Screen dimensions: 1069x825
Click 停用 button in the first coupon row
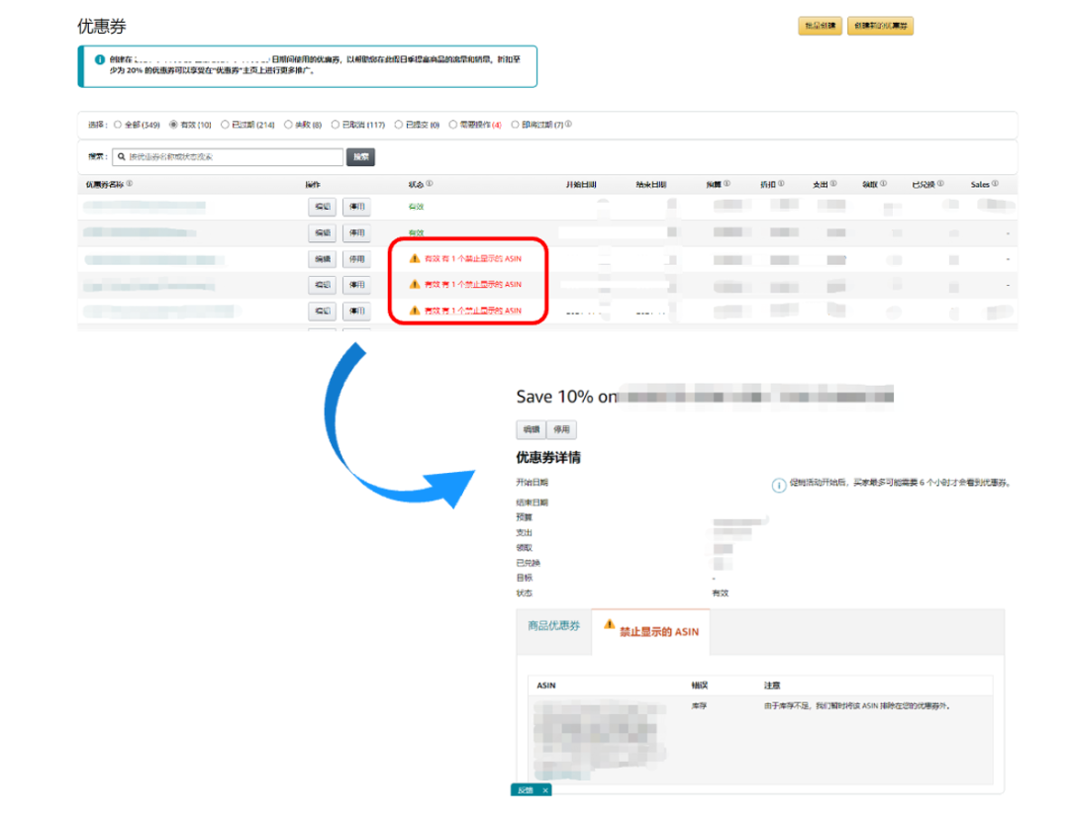tap(356, 207)
